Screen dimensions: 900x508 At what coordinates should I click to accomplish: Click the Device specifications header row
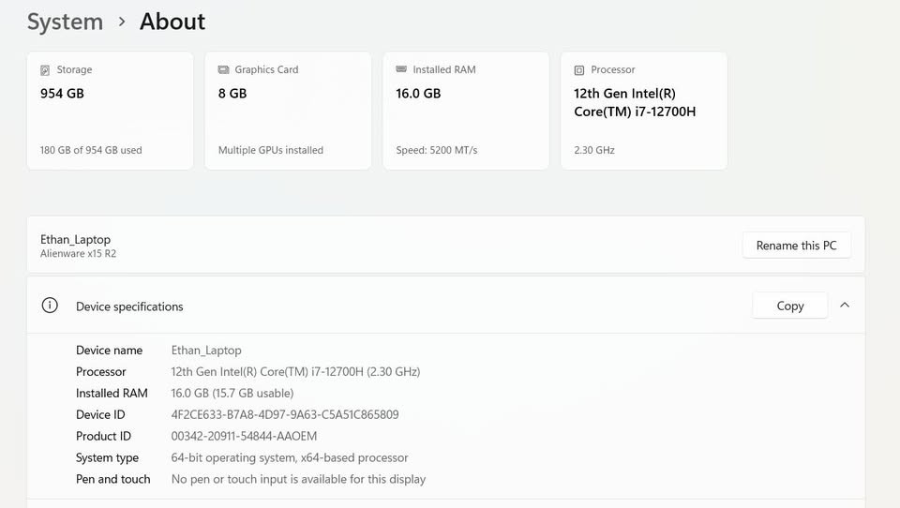[446, 306]
